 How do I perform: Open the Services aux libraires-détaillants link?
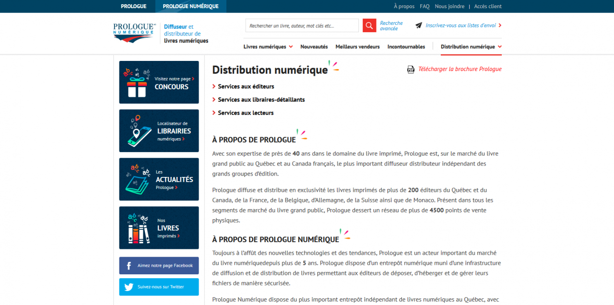click(x=261, y=100)
